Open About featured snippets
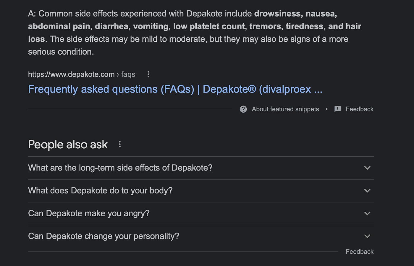Image resolution: width=414 pixels, height=266 pixels. tap(285, 109)
